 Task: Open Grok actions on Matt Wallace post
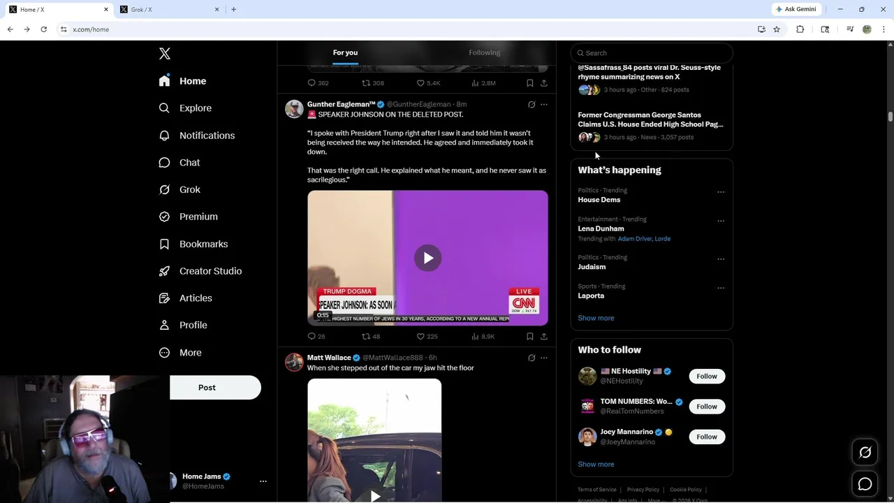click(x=532, y=358)
